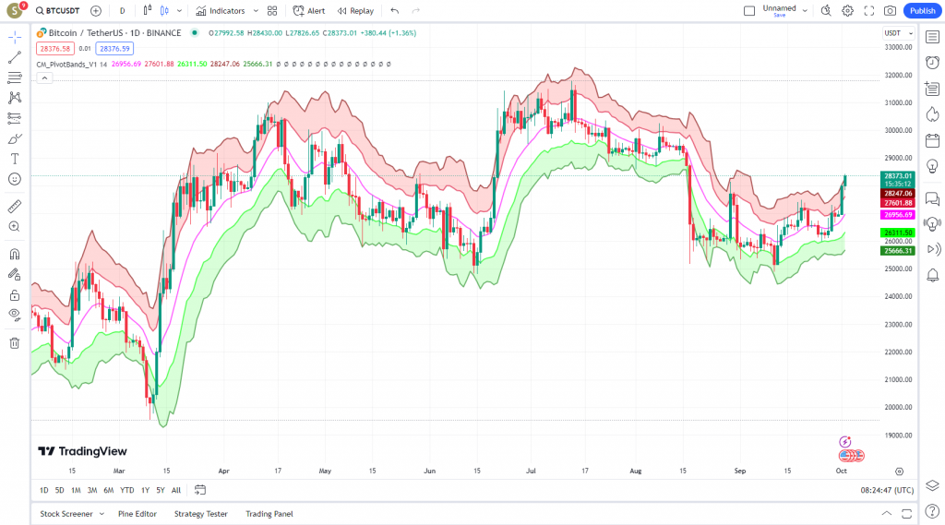Change the D time interval
This screenshot has height=525, width=945.
[x=123, y=11]
